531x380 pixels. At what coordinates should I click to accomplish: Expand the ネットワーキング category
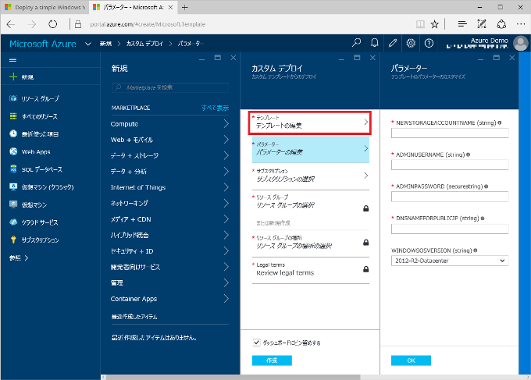[169, 204]
